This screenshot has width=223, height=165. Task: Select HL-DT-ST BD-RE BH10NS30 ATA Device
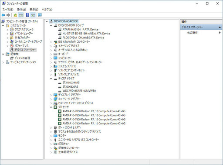(x=86, y=34)
